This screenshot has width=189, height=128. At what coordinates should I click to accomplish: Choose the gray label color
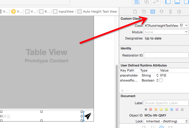tap(182, 109)
